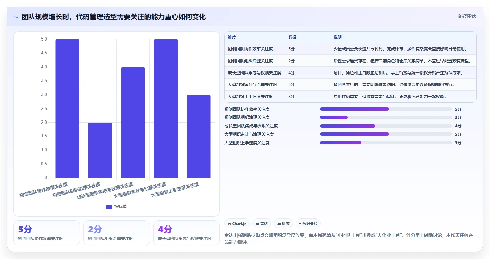Click the 初创团队组织治理关注度 progress bar
The height and width of the screenshot is (259, 490).
point(386,117)
